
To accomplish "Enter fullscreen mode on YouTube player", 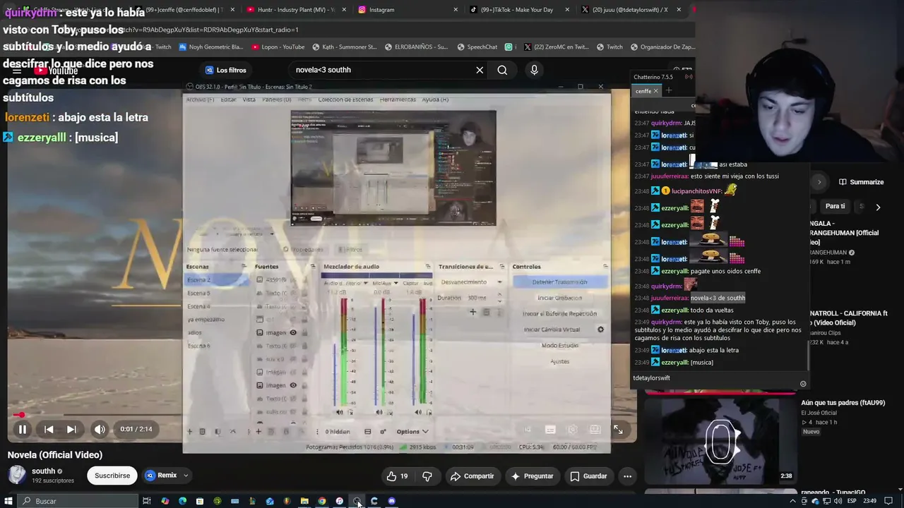I will click(x=618, y=429).
